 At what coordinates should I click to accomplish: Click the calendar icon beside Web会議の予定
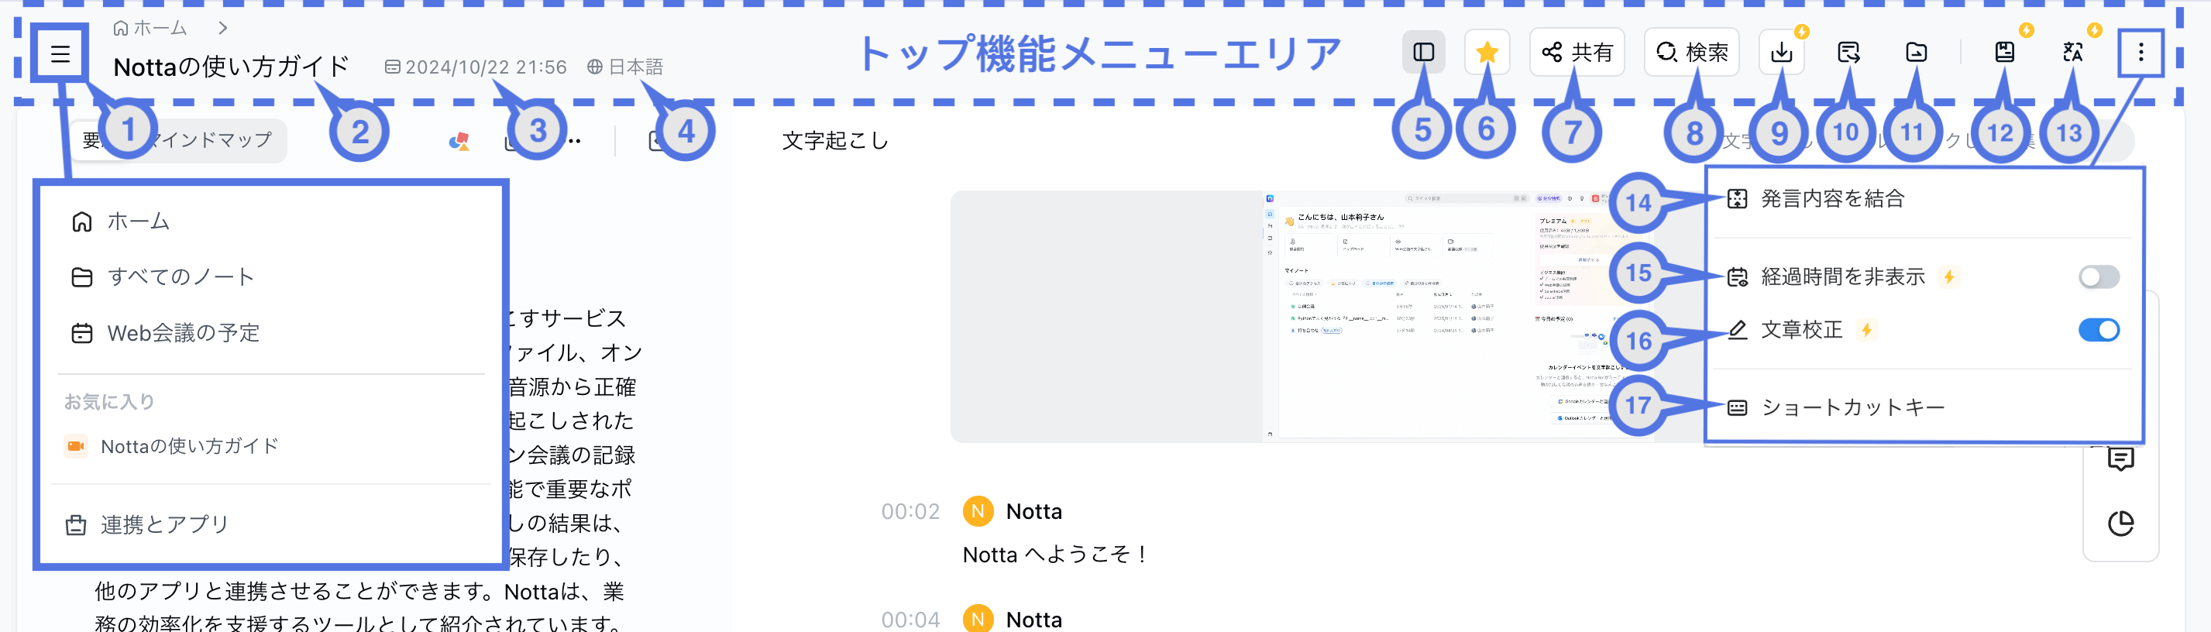coord(81,333)
